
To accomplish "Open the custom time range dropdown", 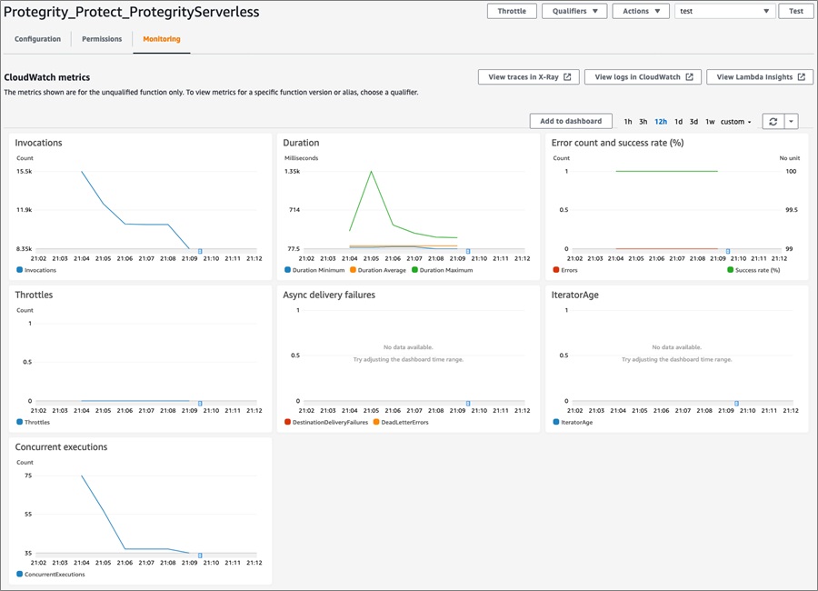I will 735,122.
